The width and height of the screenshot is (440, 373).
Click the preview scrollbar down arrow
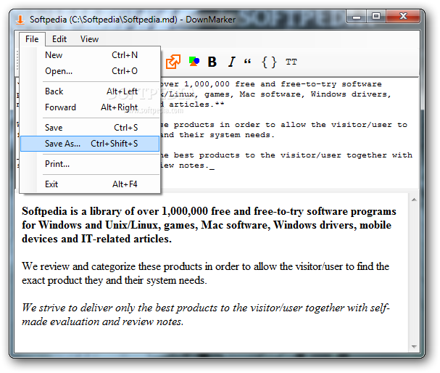click(414, 347)
